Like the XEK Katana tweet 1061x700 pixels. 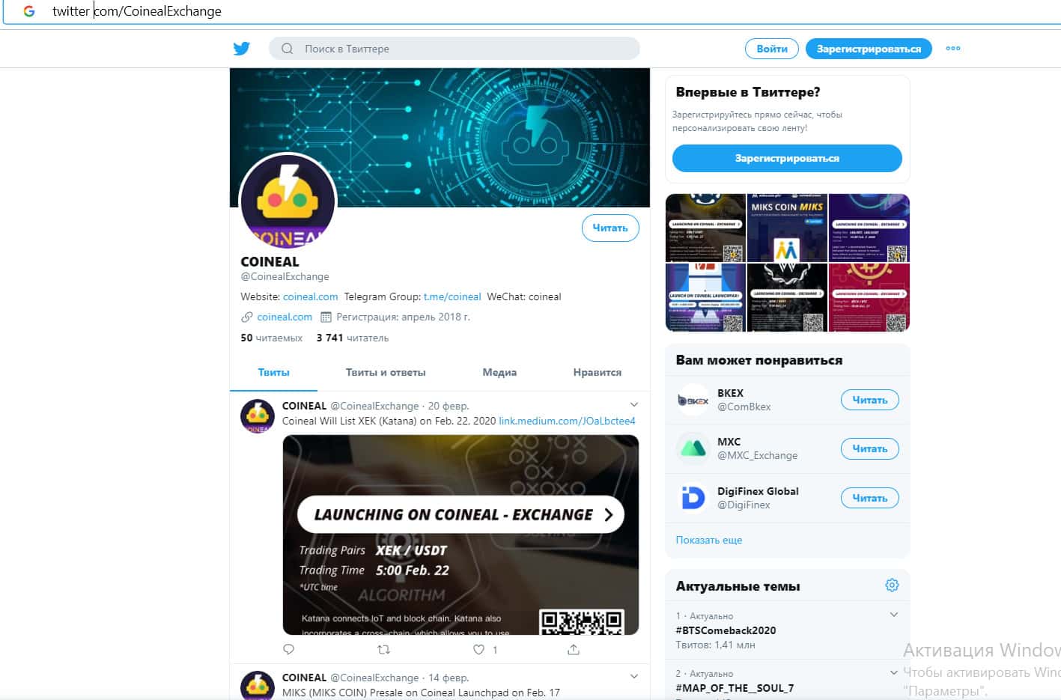coord(478,650)
